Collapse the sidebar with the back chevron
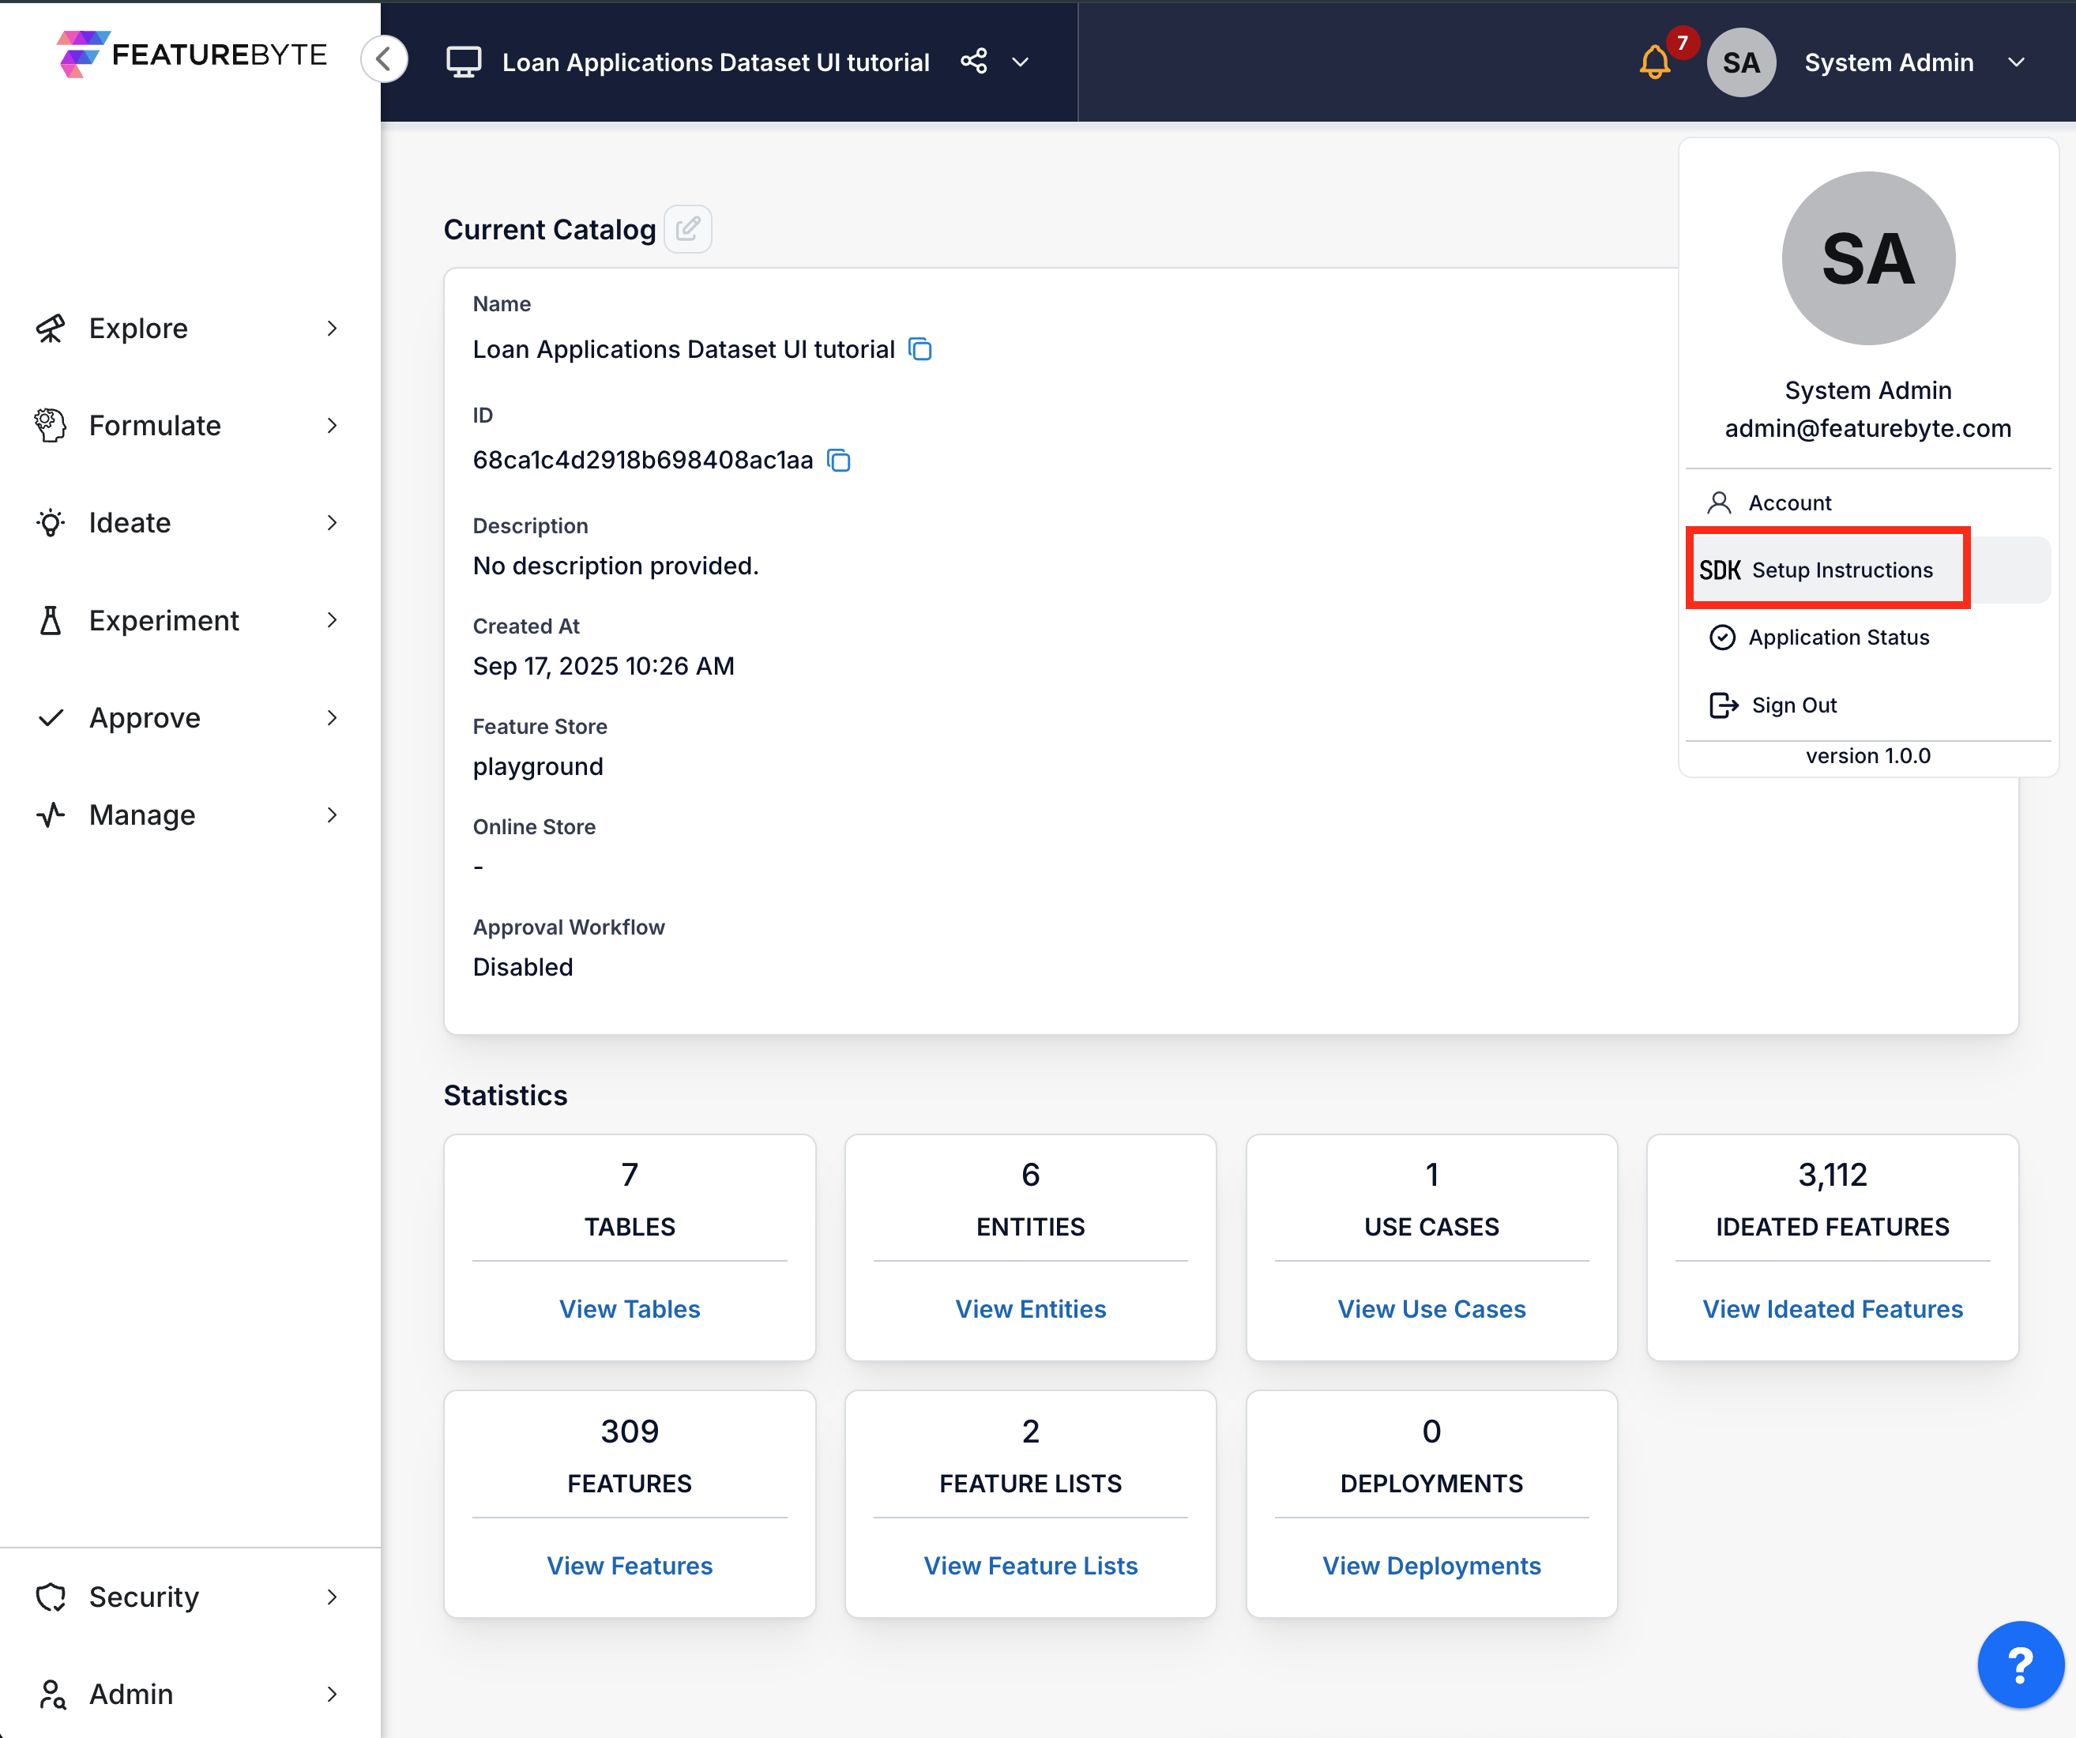The image size is (2076, 1738). click(385, 58)
